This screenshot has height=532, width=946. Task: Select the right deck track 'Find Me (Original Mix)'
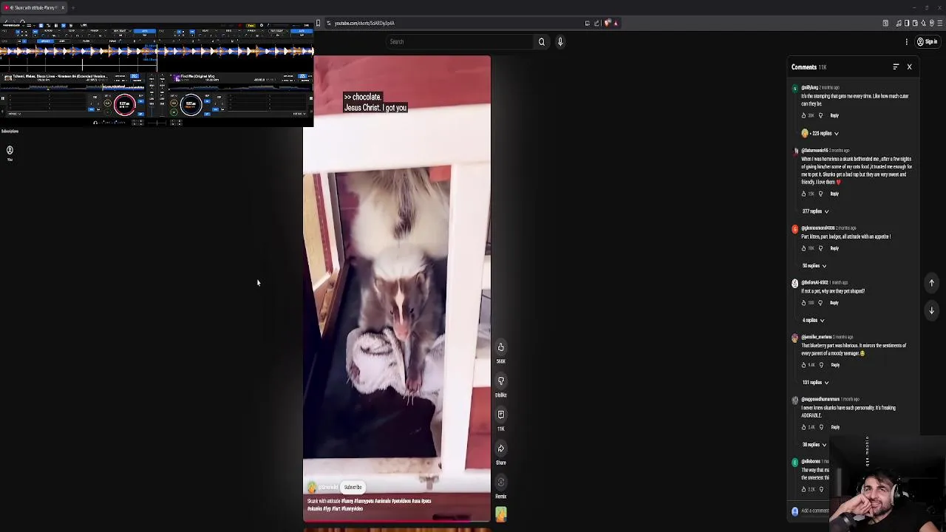pos(197,76)
